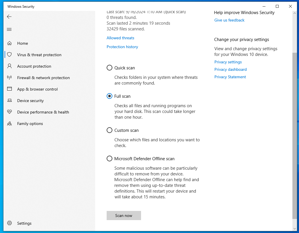Click the App & browser control window icon
This screenshot has height=233, width=299.
[x=9, y=89]
